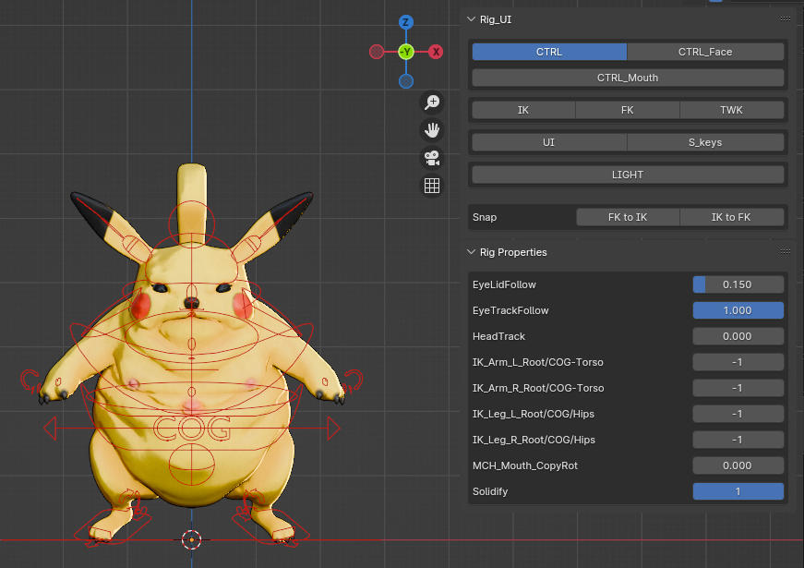
Task: Show the FK layer
Action: pyautogui.click(x=627, y=110)
